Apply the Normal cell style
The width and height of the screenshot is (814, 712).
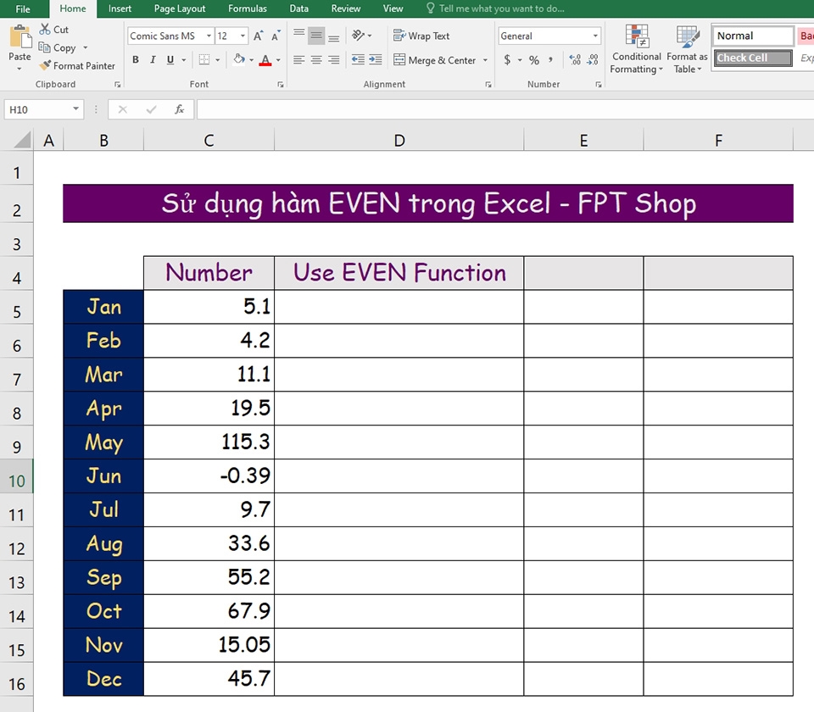(x=753, y=36)
